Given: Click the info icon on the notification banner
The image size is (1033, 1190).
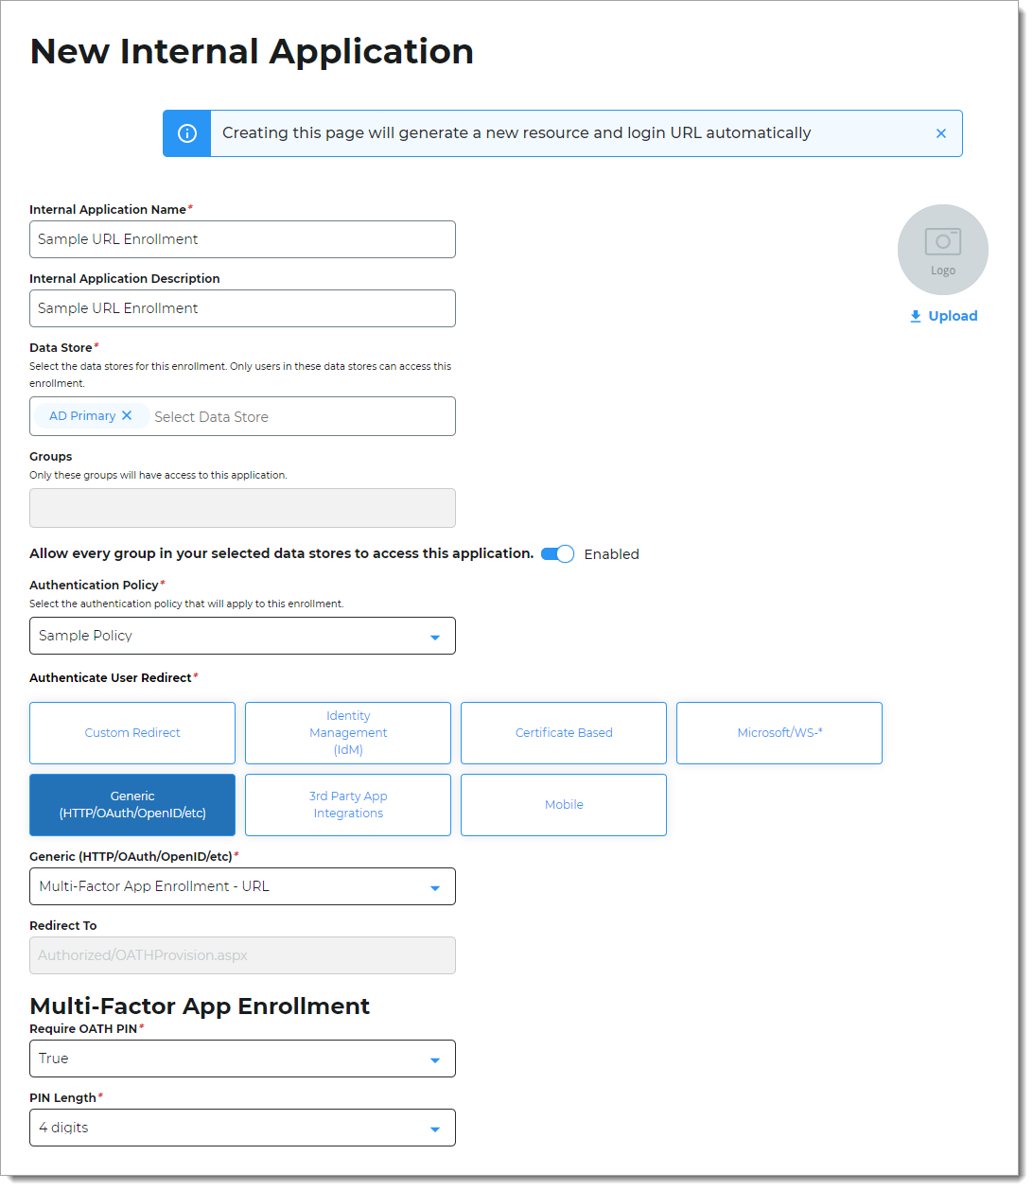Looking at the screenshot, I should tap(186, 132).
